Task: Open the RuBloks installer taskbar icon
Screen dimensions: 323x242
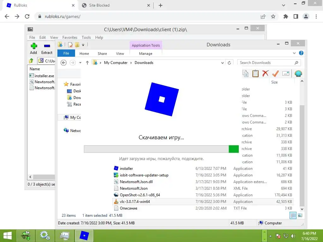Action: (x=84, y=236)
